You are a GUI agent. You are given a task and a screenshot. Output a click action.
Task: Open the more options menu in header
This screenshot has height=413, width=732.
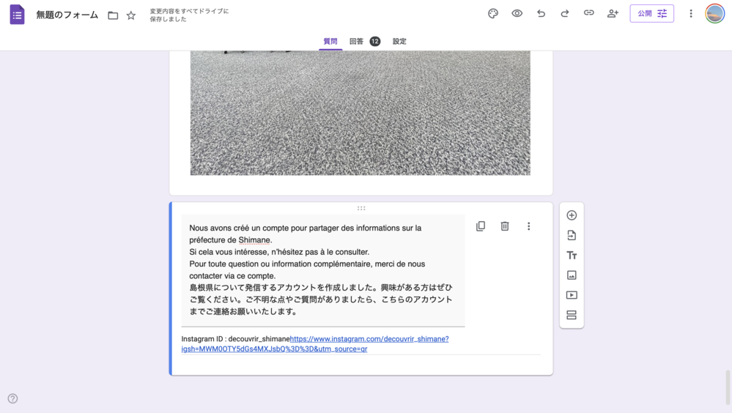click(691, 13)
